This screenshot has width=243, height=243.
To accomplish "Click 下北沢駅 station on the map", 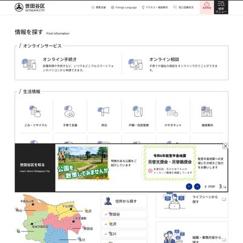I will pos(67,206).
